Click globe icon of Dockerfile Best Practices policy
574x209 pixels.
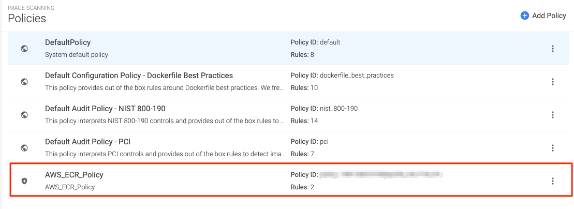24,82
